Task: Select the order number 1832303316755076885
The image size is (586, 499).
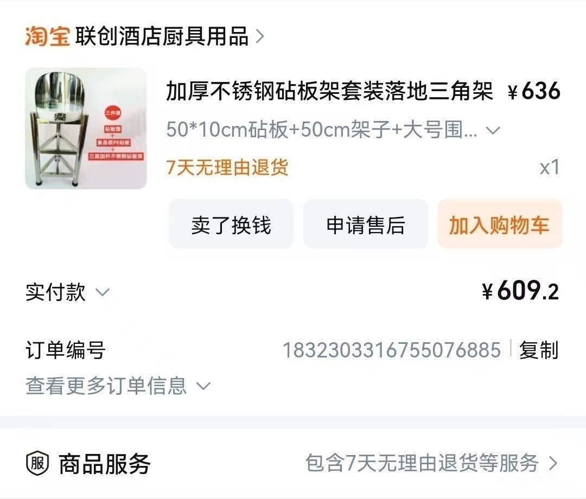Action: [391, 350]
